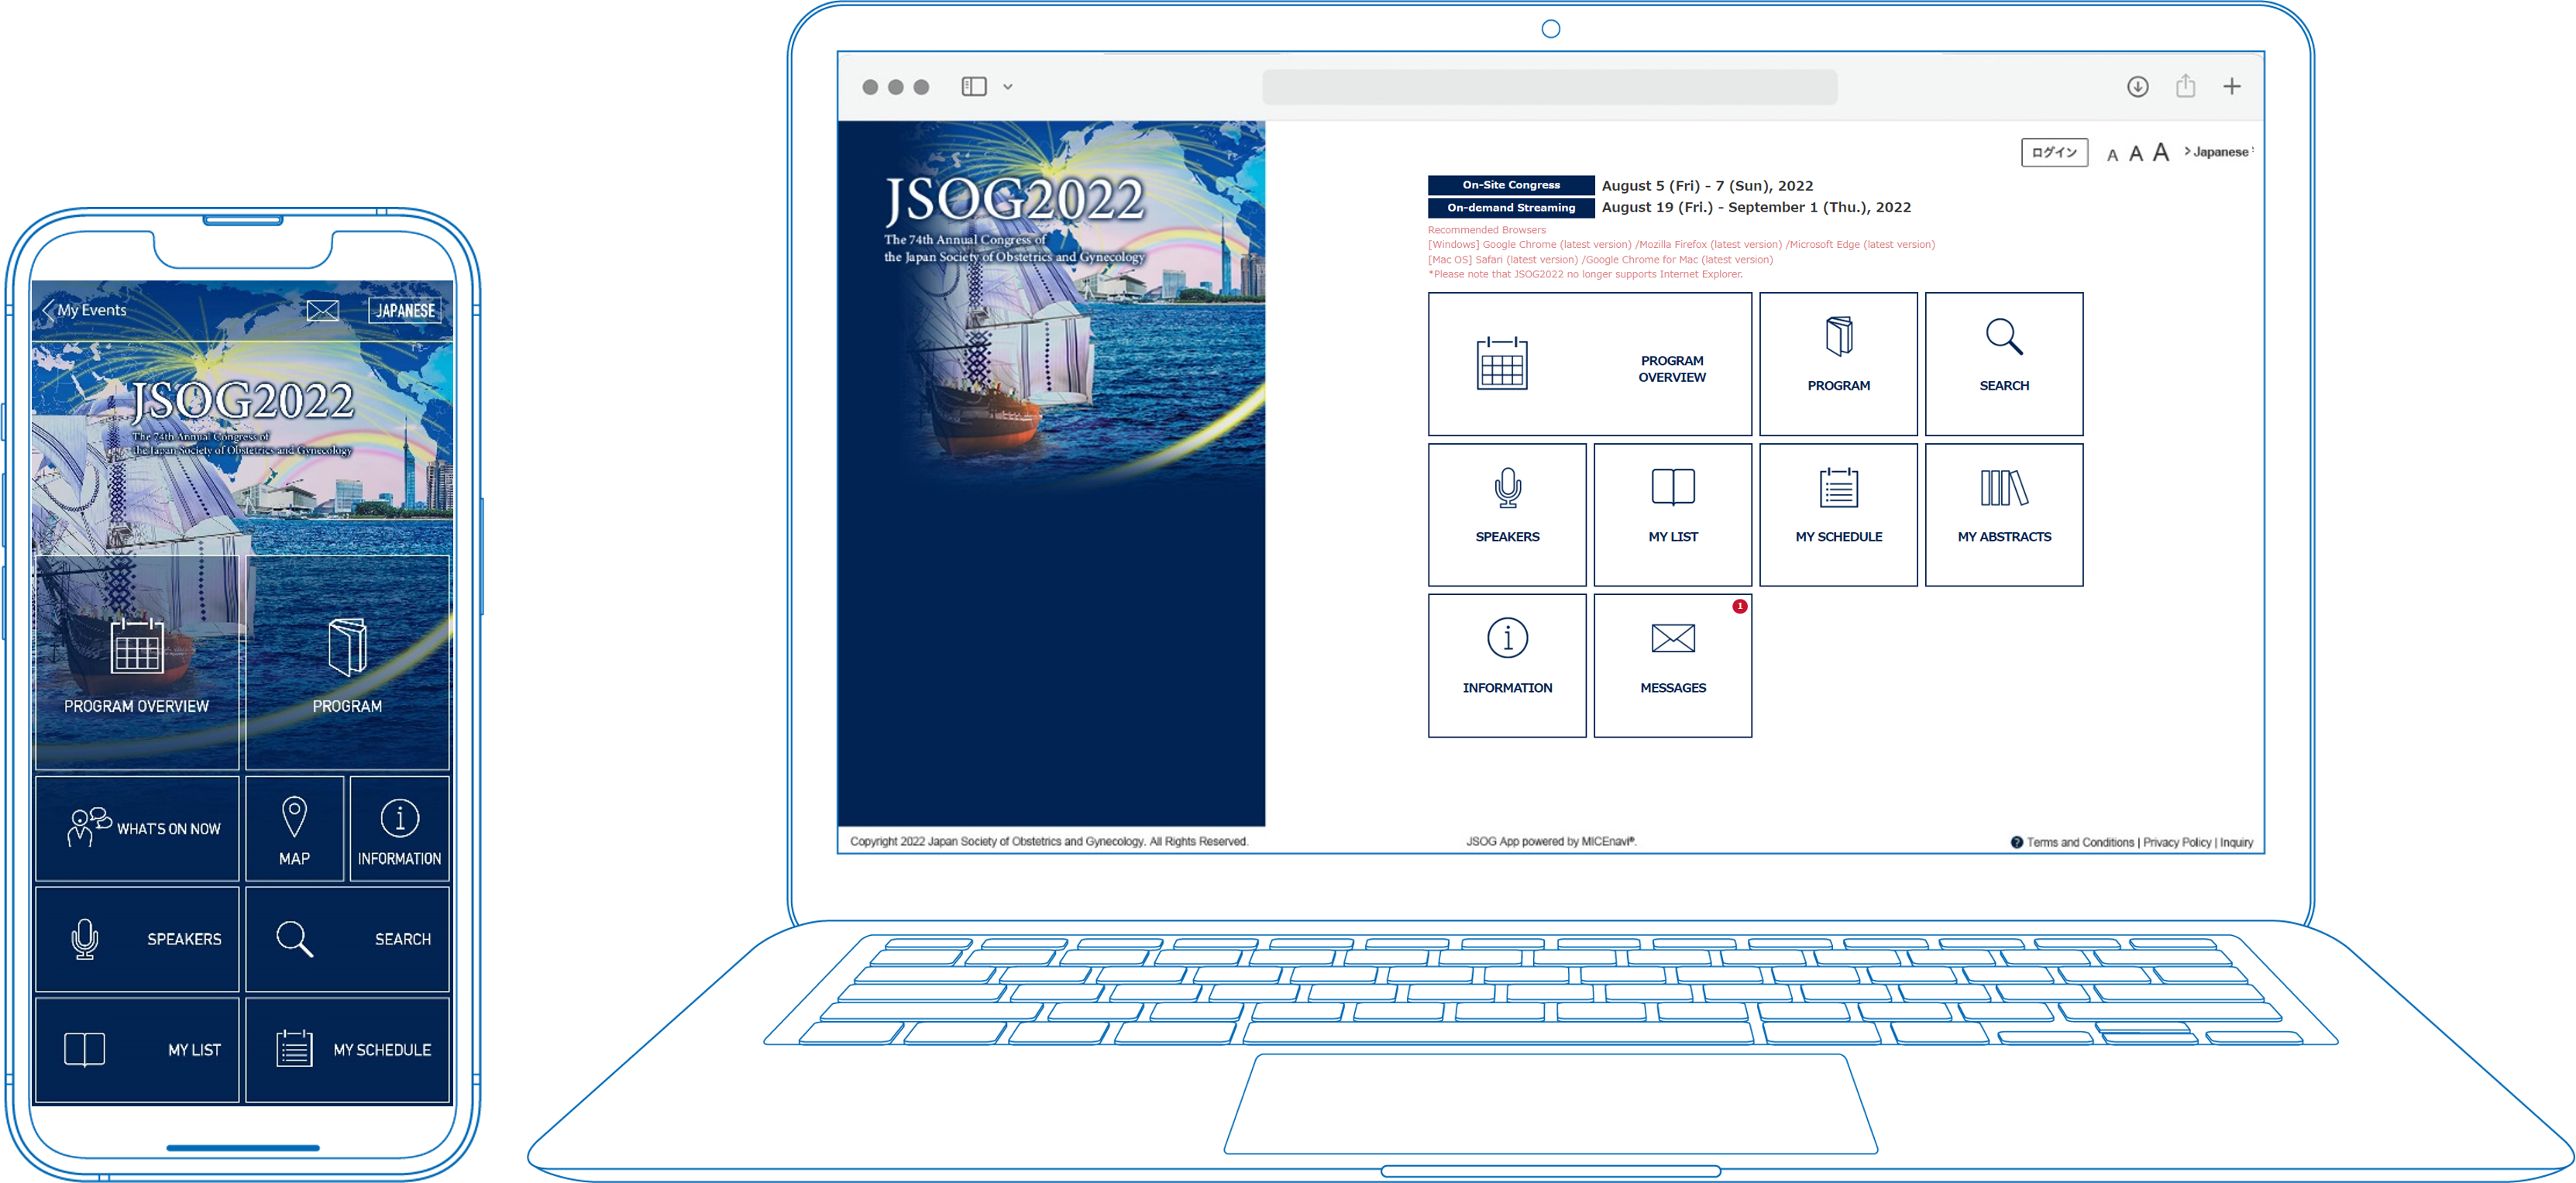Tap the JAPANESE language button on phone
The image size is (2576, 1183).
click(405, 311)
